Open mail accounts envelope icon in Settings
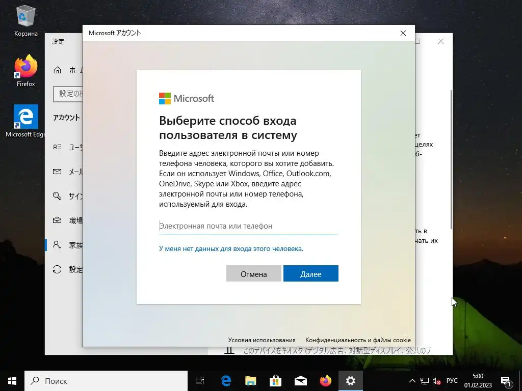 57,172
